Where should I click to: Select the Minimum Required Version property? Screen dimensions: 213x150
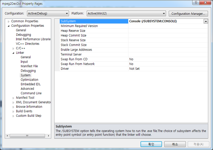click(x=94, y=26)
